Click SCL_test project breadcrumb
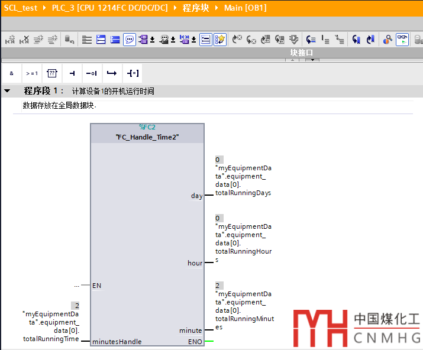Image resolution: width=423 pixels, height=350 pixels. [x=21, y=8]
